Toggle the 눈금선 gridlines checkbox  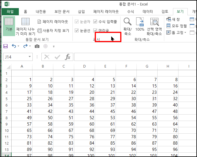(x=76, y=30)
